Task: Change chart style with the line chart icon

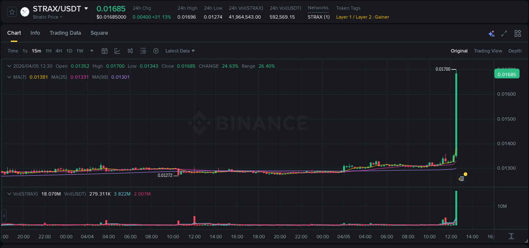Action: (x=117, y=50)
